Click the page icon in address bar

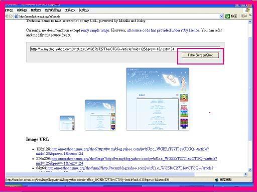(16, 16)
